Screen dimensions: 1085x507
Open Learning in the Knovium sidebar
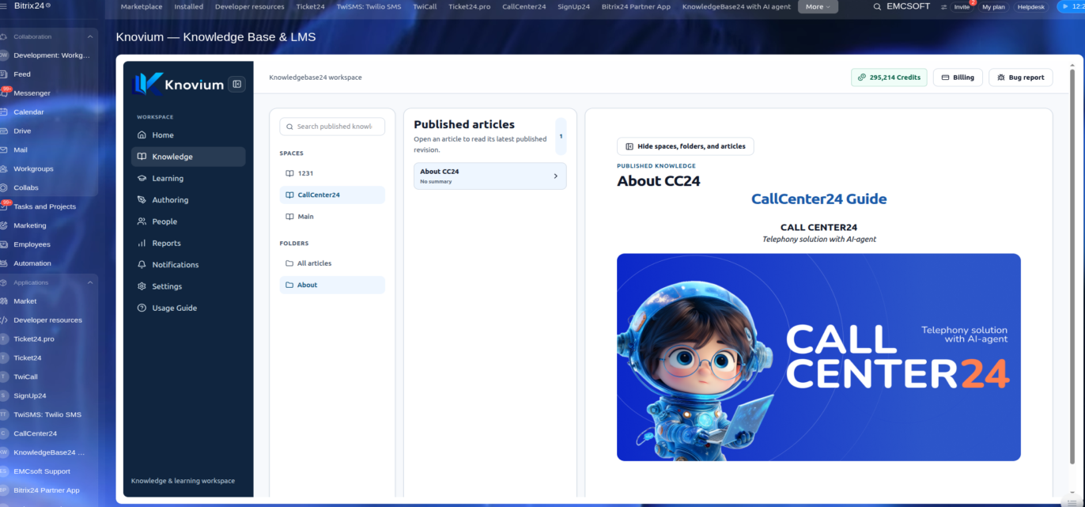pyautogui.click(x=188, y=178)
